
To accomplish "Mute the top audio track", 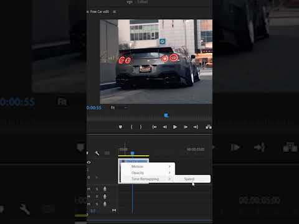I will pos(89,189).
